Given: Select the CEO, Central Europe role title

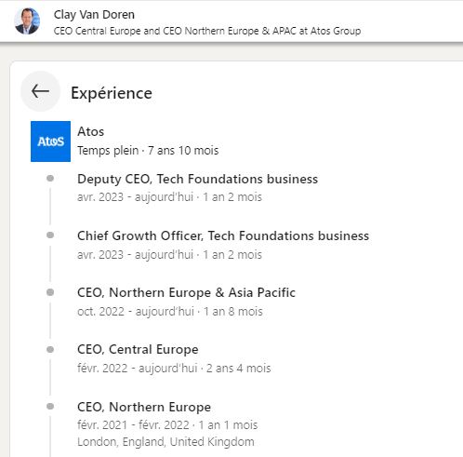Looking at the screenshot, I should pos(138,349).
